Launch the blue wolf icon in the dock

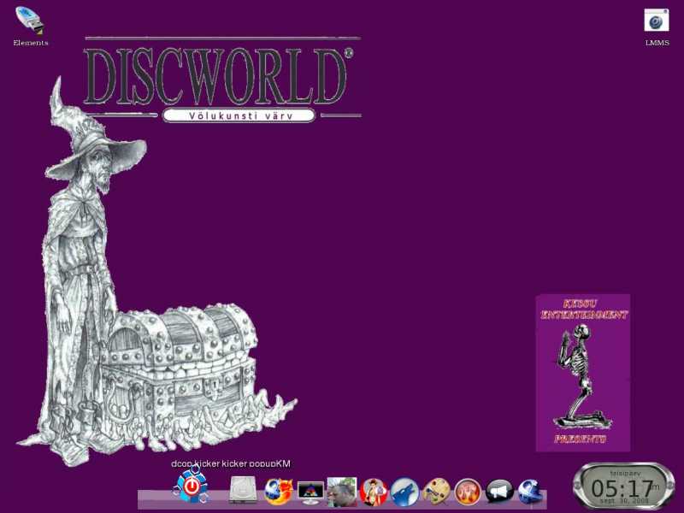tap(404, 492)
